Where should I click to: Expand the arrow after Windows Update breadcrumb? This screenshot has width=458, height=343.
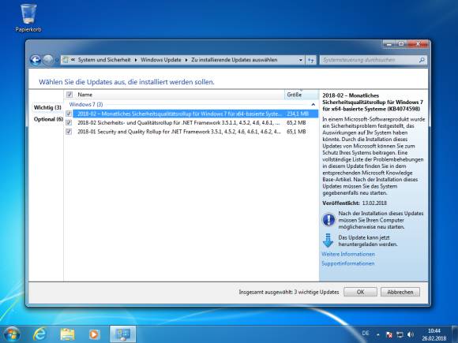186,60
